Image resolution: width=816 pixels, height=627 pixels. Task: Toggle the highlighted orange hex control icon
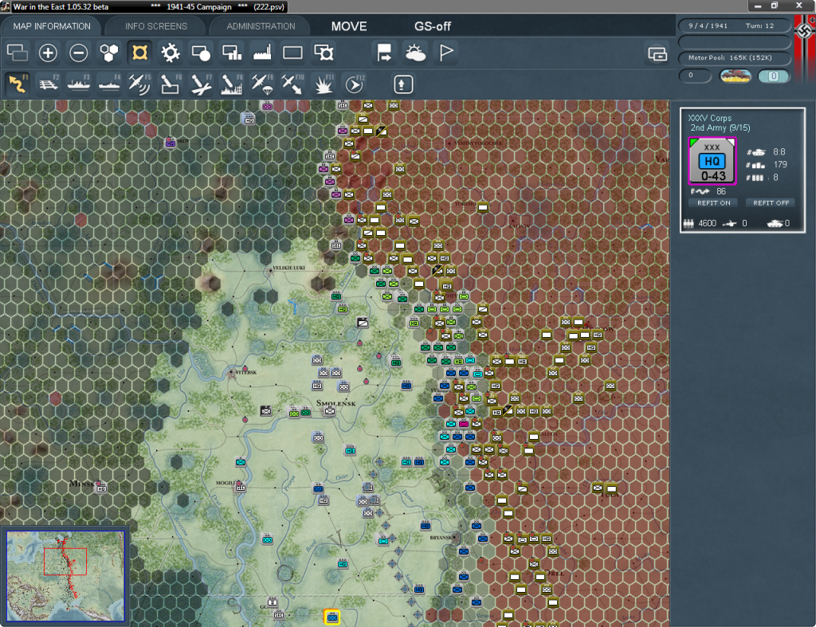[140, 53]
